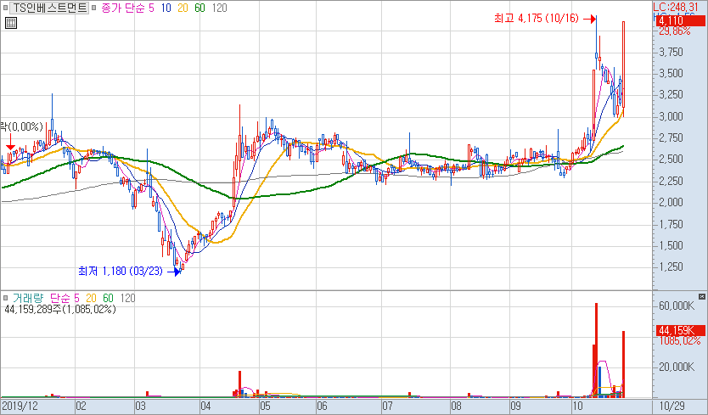Click the 44,159,289주(1,085.02%) volume readout
The image size is (708, 415).
59,309
